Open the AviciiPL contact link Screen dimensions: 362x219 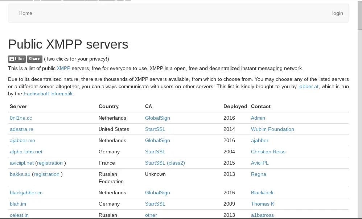[260, 163]
